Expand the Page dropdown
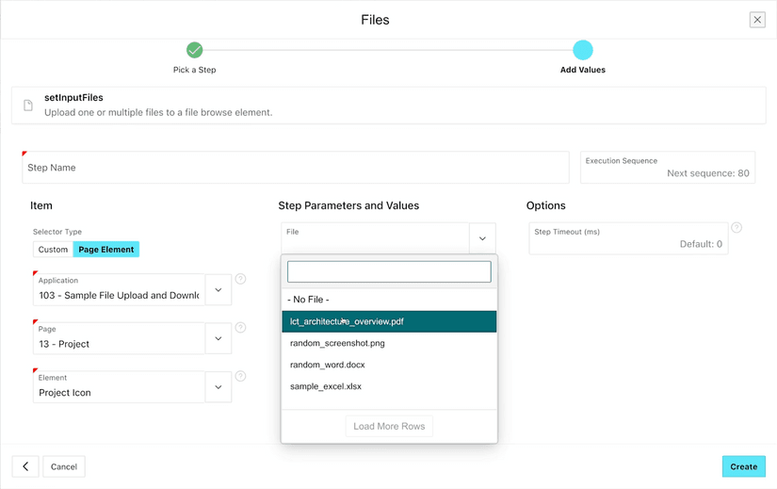 point(219,339)
